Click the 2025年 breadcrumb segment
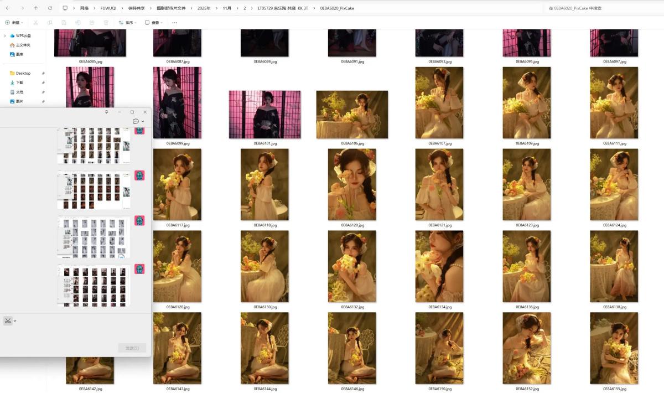 point(205,8)
